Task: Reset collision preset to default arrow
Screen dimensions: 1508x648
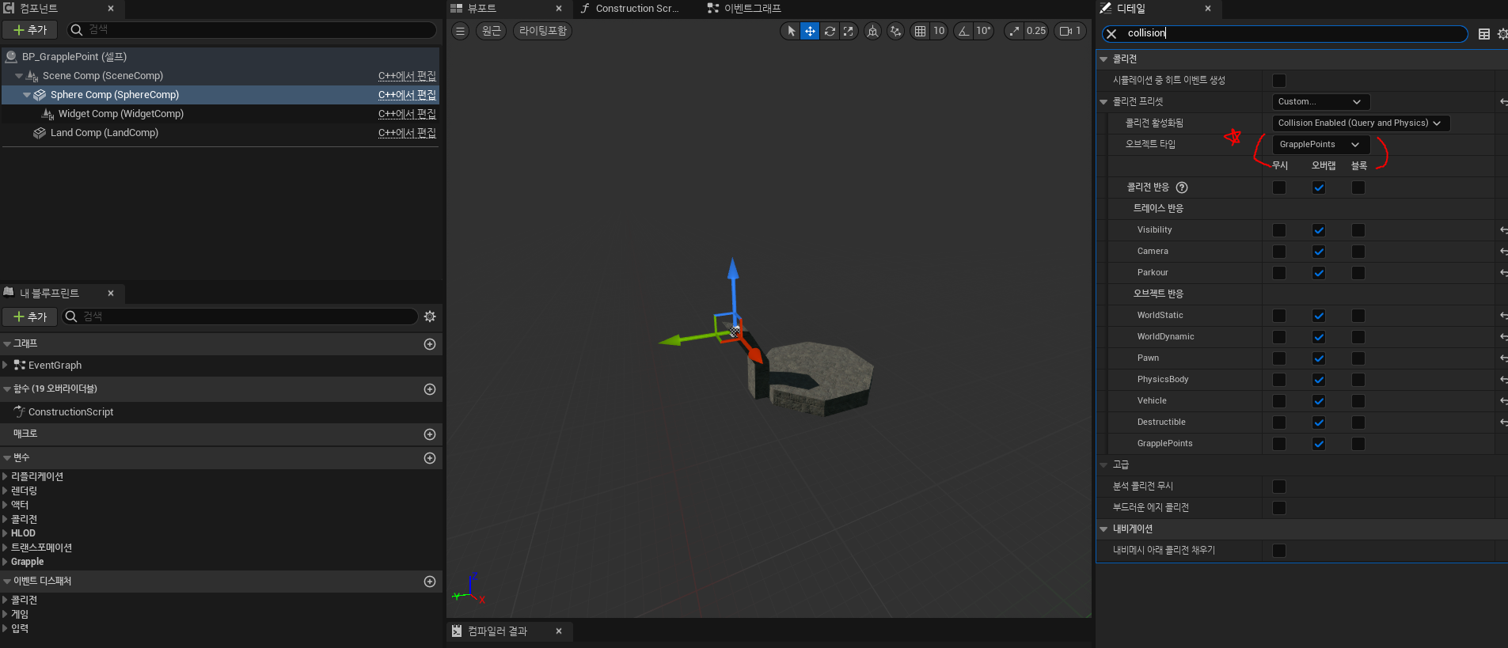Action: click(x=1503, y=102)
